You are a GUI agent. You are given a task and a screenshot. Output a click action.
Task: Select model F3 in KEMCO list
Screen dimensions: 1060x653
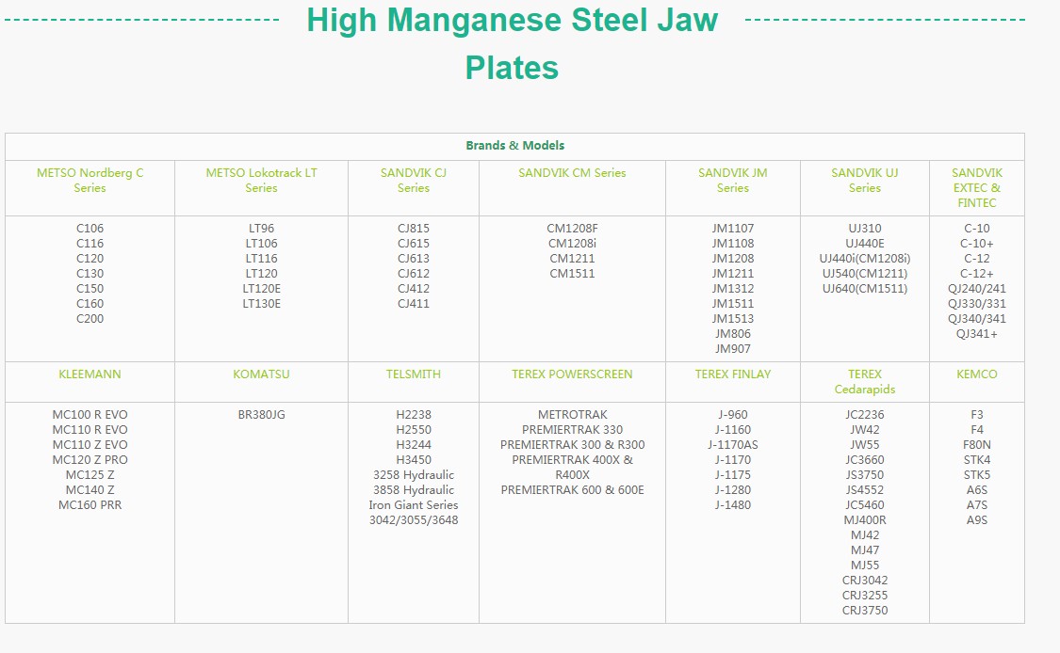pos(977,415)
